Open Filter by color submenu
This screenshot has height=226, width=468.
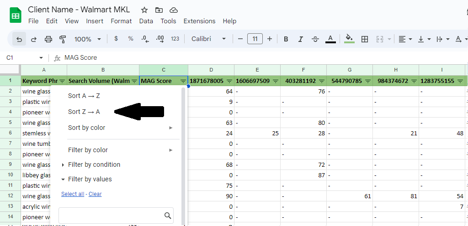[x=120, y=150]
